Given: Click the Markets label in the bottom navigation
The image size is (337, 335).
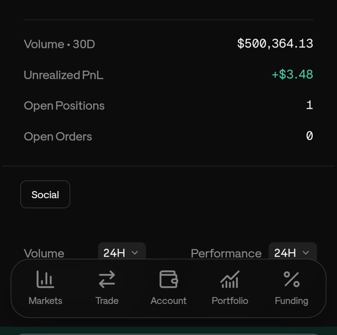Looking at the screenshot, I should point(46,301).
